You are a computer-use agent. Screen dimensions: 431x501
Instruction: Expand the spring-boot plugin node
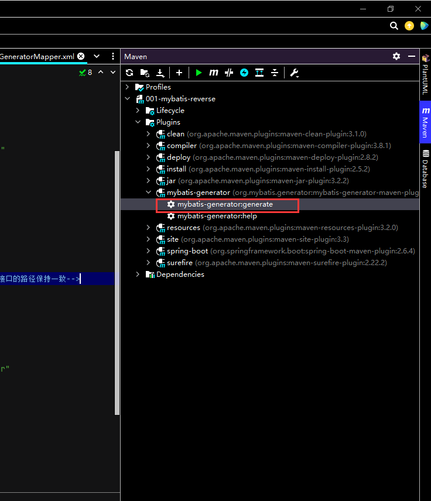(148, 251)
